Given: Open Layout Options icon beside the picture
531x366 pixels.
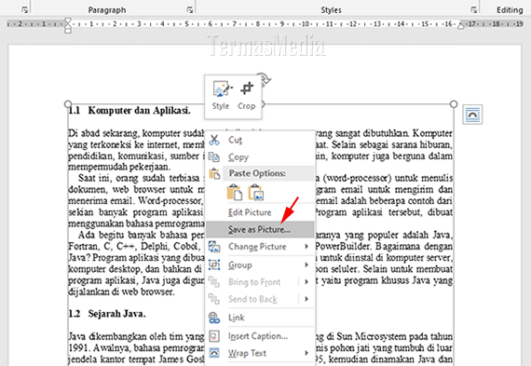Looking at the screenshot, I should click(472, 115).
